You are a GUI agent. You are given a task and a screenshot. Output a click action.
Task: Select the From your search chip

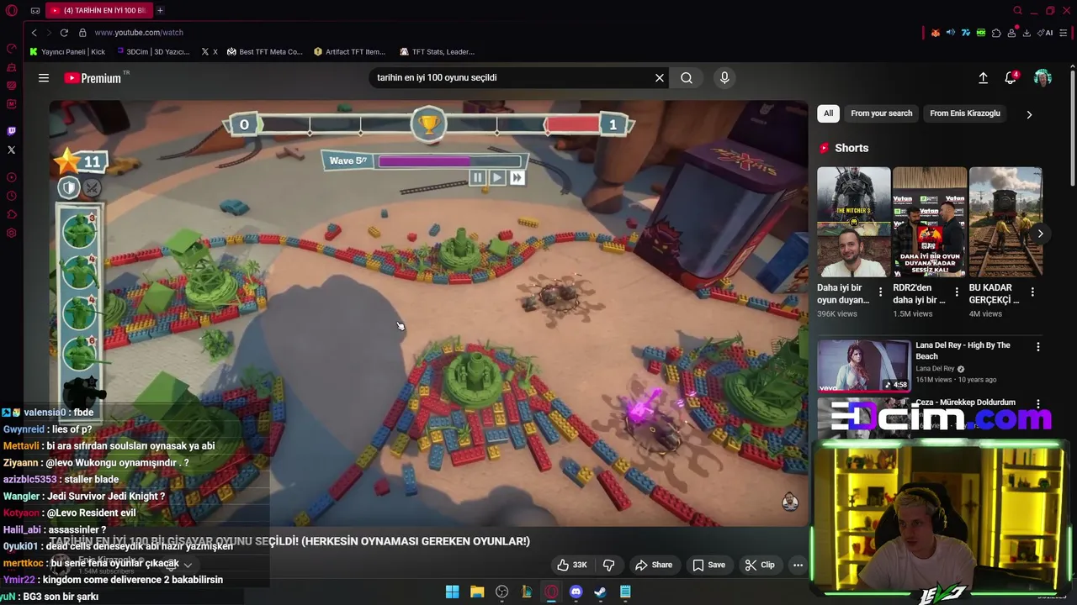[881, 113]
